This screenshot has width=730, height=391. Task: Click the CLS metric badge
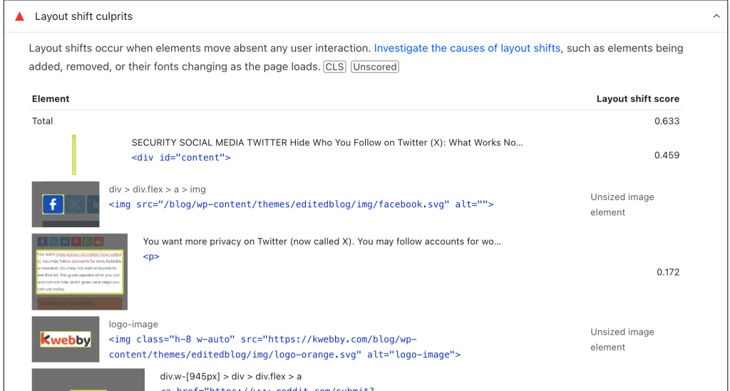point(334,67)
